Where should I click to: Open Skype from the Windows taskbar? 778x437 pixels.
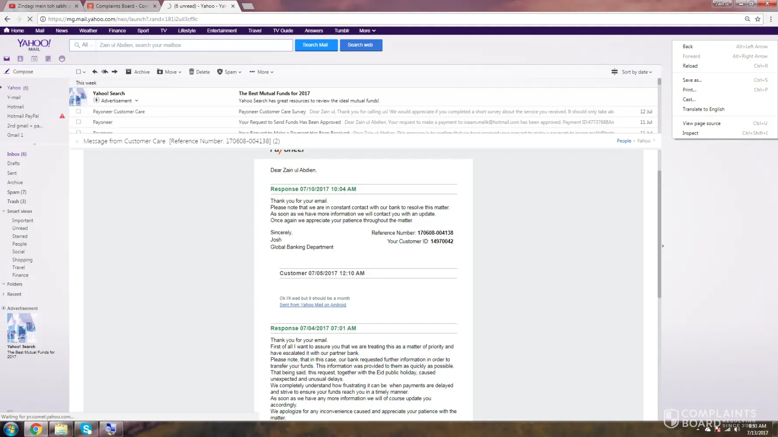point(86,429)
